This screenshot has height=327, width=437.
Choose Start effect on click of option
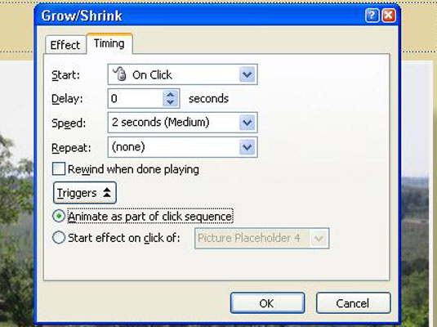pyautogui.click(x=59, y=238)
